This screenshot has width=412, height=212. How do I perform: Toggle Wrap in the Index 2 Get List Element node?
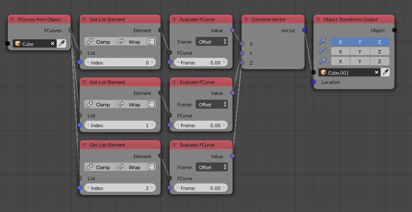coord(131,167)
